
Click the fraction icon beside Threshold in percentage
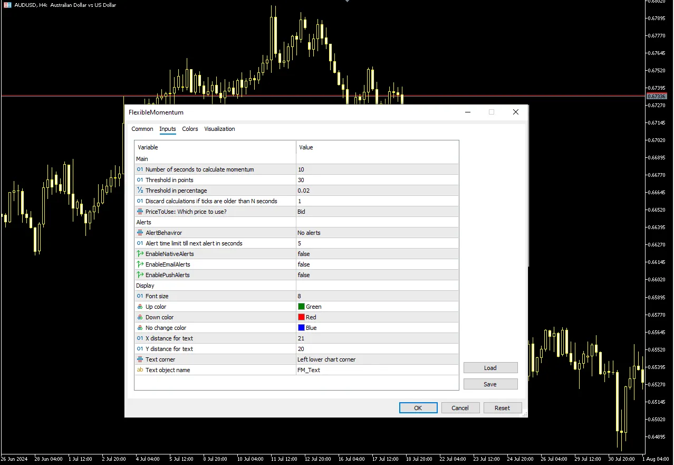140,191
